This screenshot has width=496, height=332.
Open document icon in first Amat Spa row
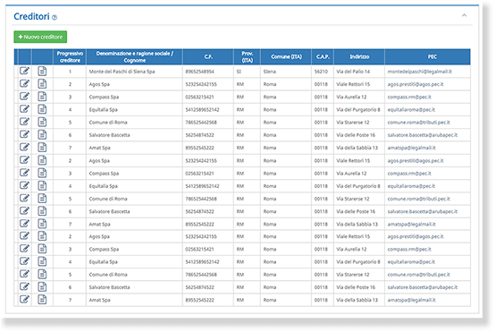pos(42,148)
